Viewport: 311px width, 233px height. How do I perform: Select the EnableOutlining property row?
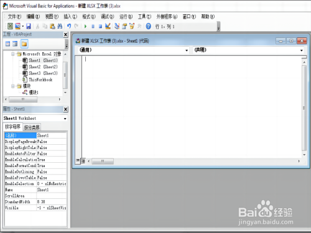point(35,171)
